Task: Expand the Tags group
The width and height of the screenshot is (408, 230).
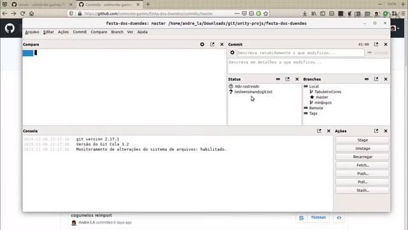Action: click(x=306, y=114)
